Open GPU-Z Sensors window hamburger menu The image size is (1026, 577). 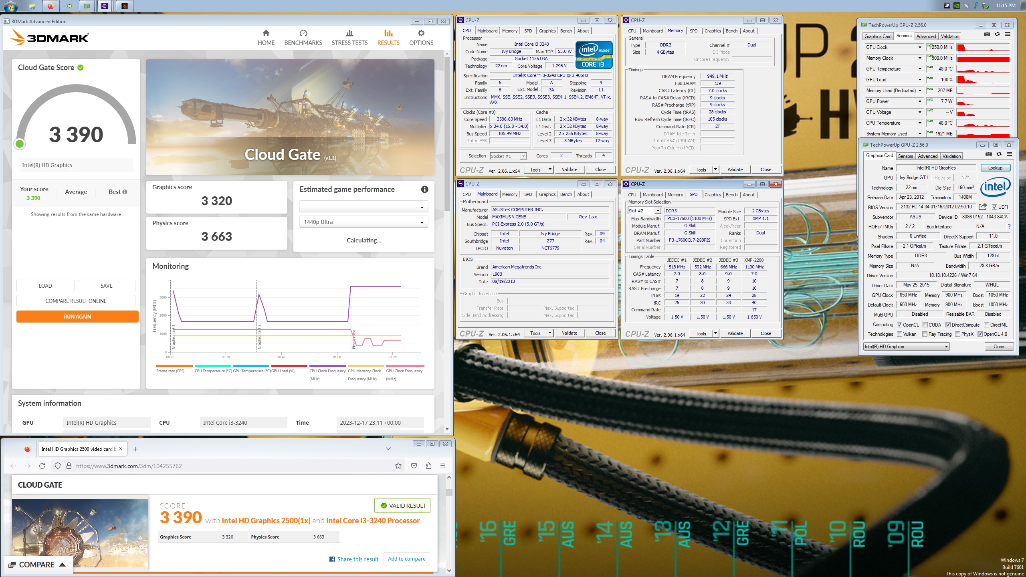[1008, 34]
